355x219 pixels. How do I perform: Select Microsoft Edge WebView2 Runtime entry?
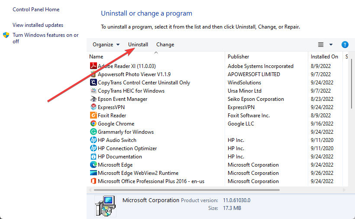pyautogui.click(x=138, y=173)
